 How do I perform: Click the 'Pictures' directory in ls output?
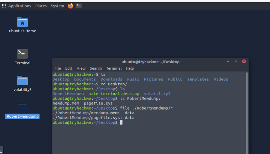point(154,79)
